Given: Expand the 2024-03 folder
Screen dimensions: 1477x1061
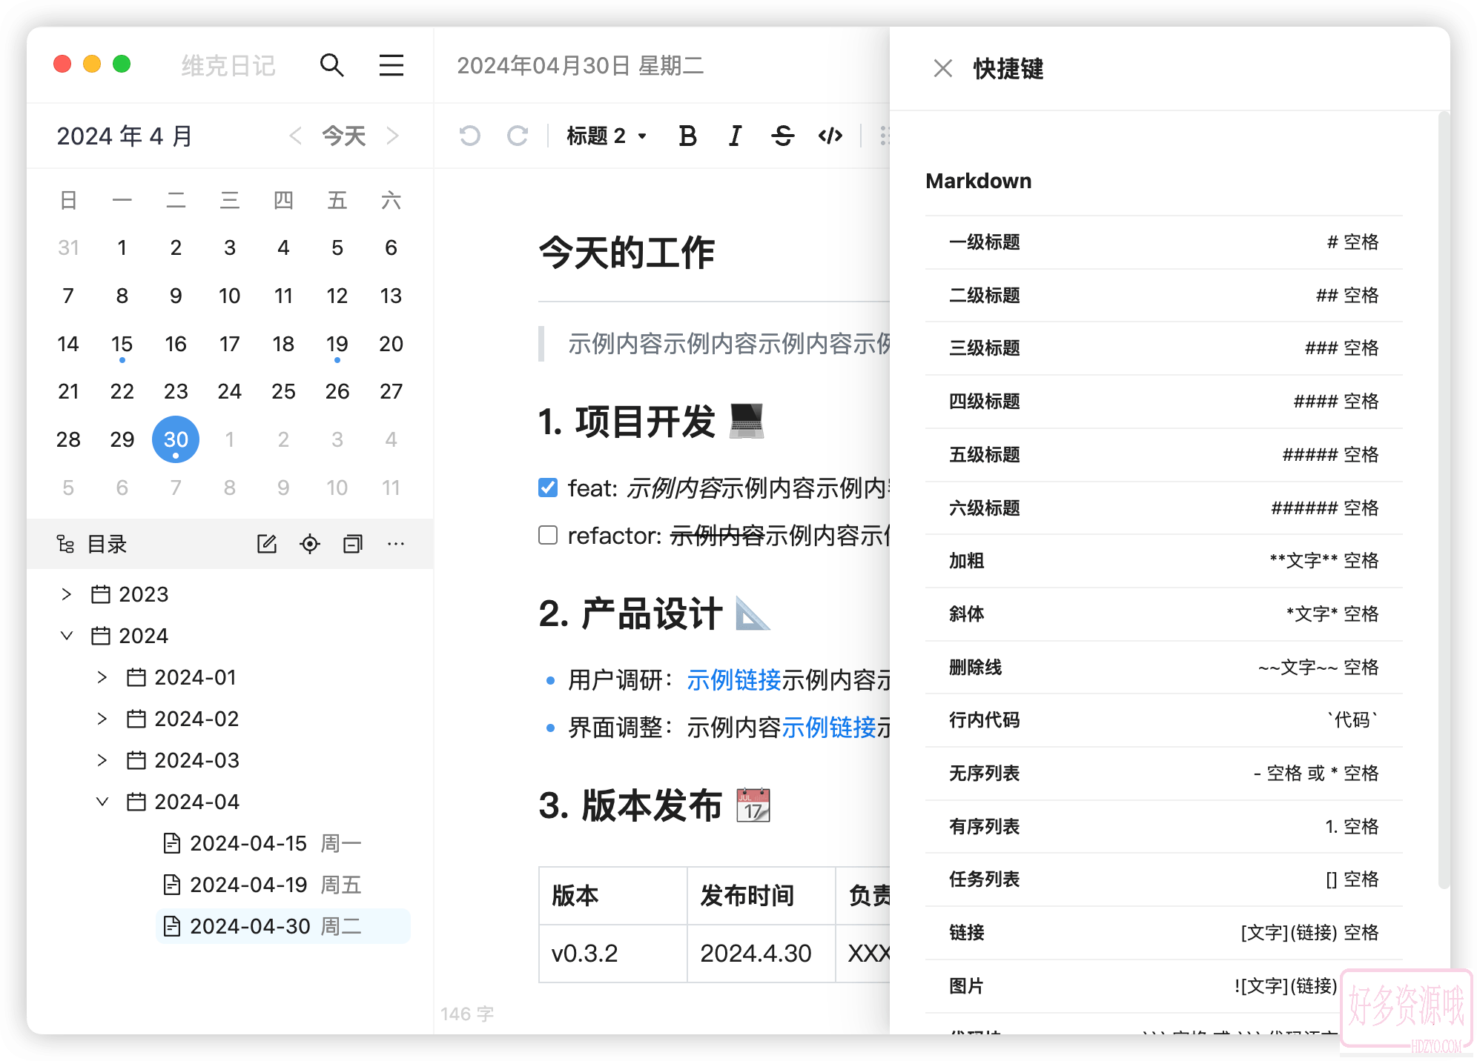Looking at the screenshot, I should (x=102, y=760).
